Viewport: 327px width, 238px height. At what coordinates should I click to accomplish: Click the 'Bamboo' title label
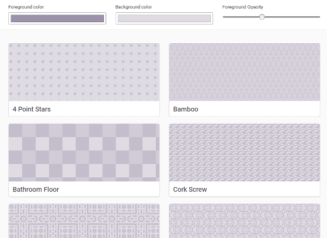click(186, 109)
